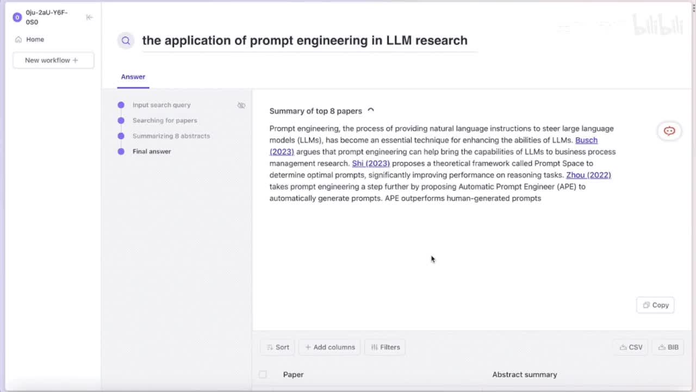Copy the summary text

[x=655, y=305]
